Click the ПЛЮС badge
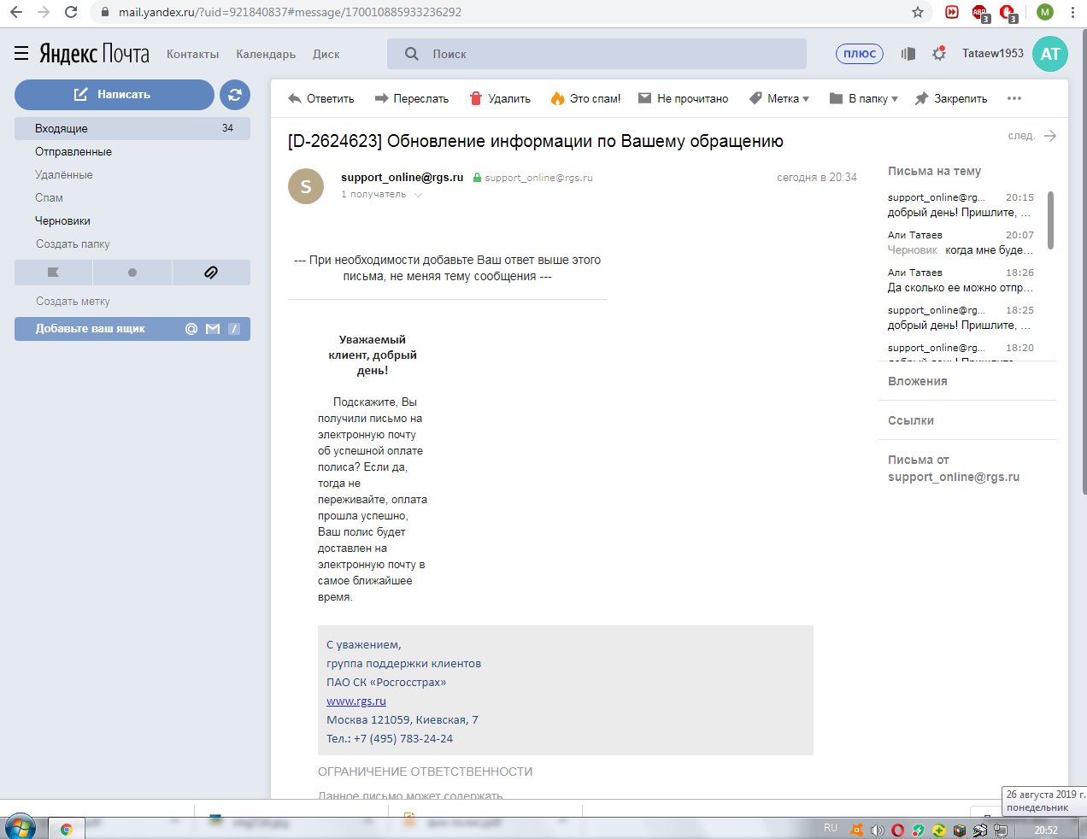The image size is (1087, 839). 860,54
